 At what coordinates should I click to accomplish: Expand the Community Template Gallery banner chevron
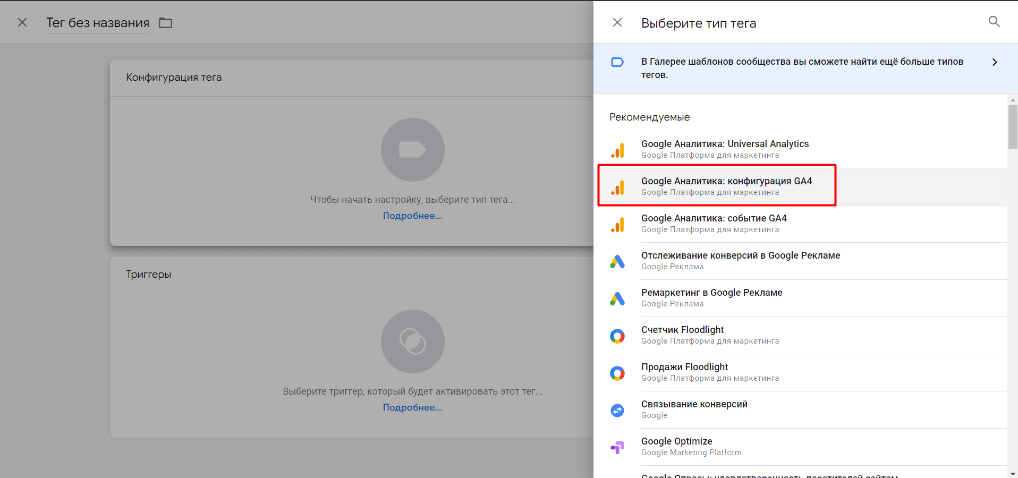click(x=995, y=62)
